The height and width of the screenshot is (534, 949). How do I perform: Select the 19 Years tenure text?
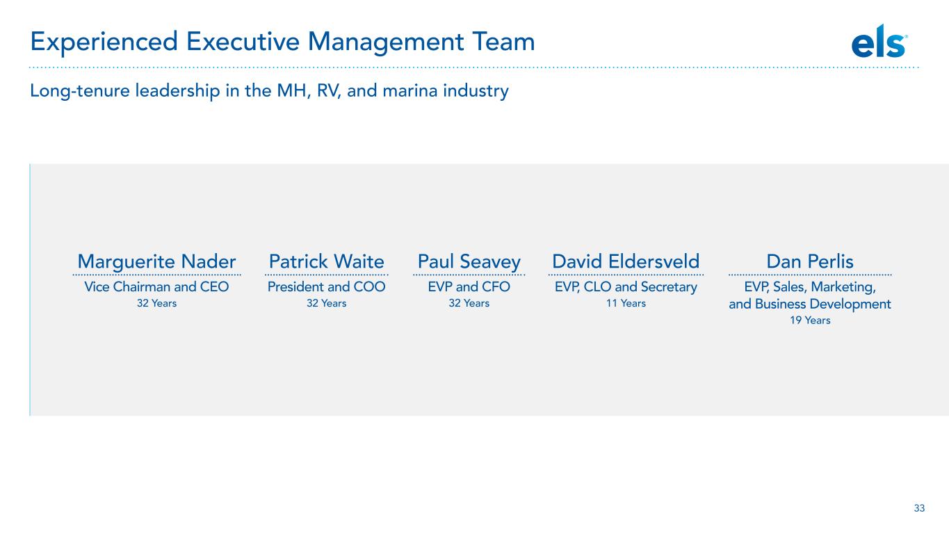(x=809, y=321)
